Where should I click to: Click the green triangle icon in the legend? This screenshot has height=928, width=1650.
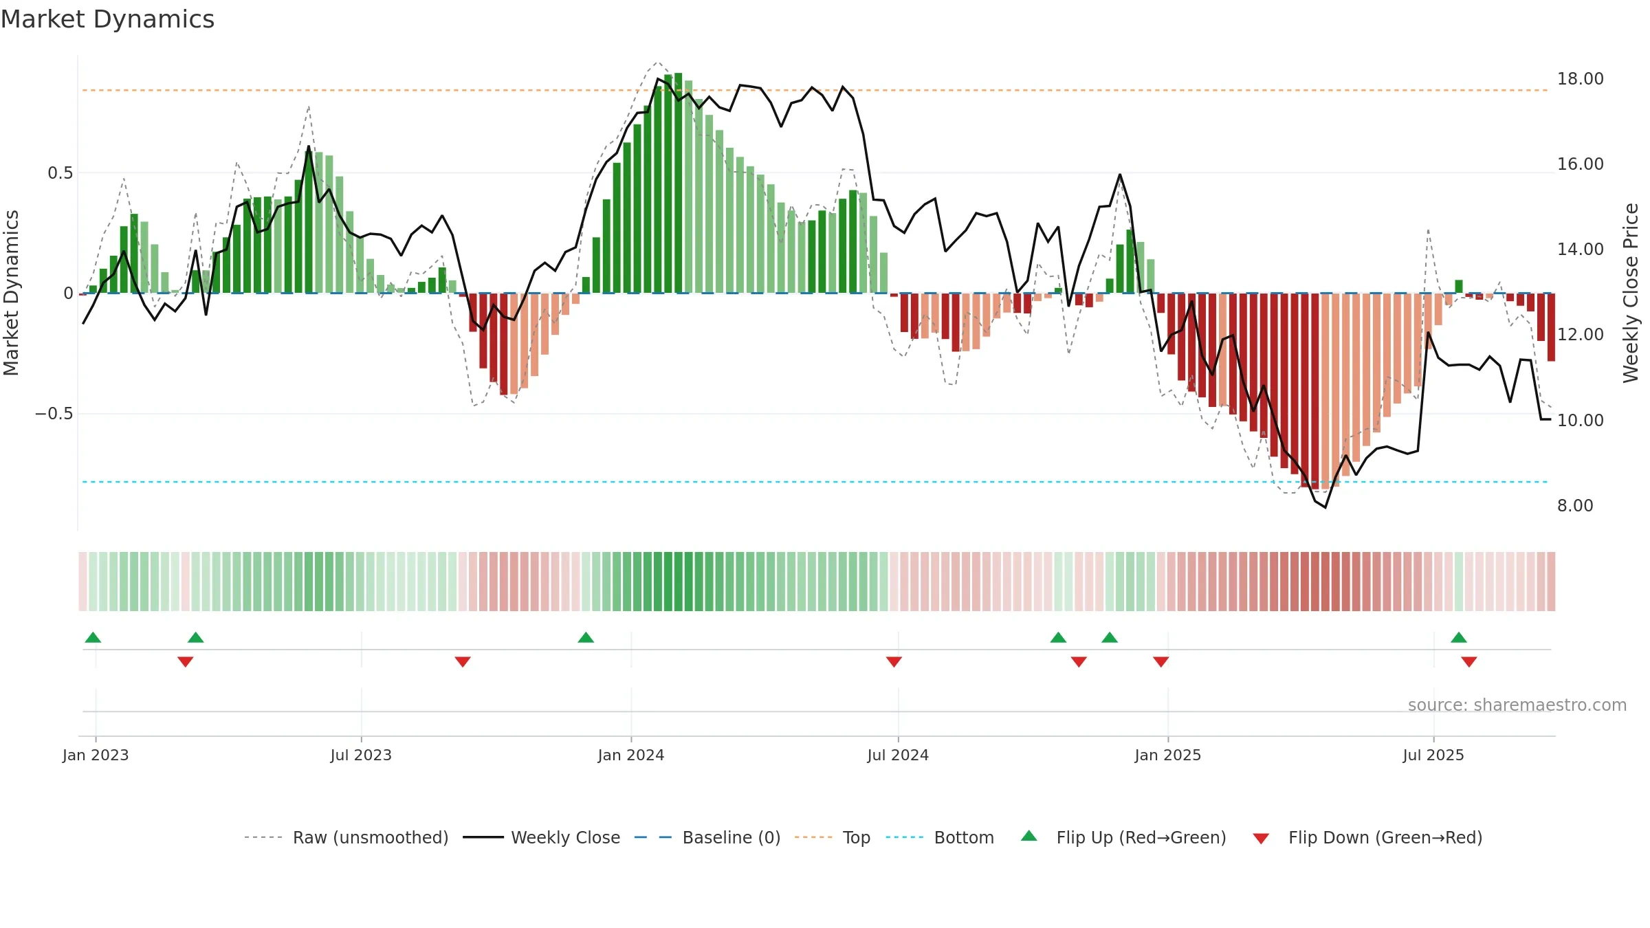pyautogui.click(x=1029, y=836)
